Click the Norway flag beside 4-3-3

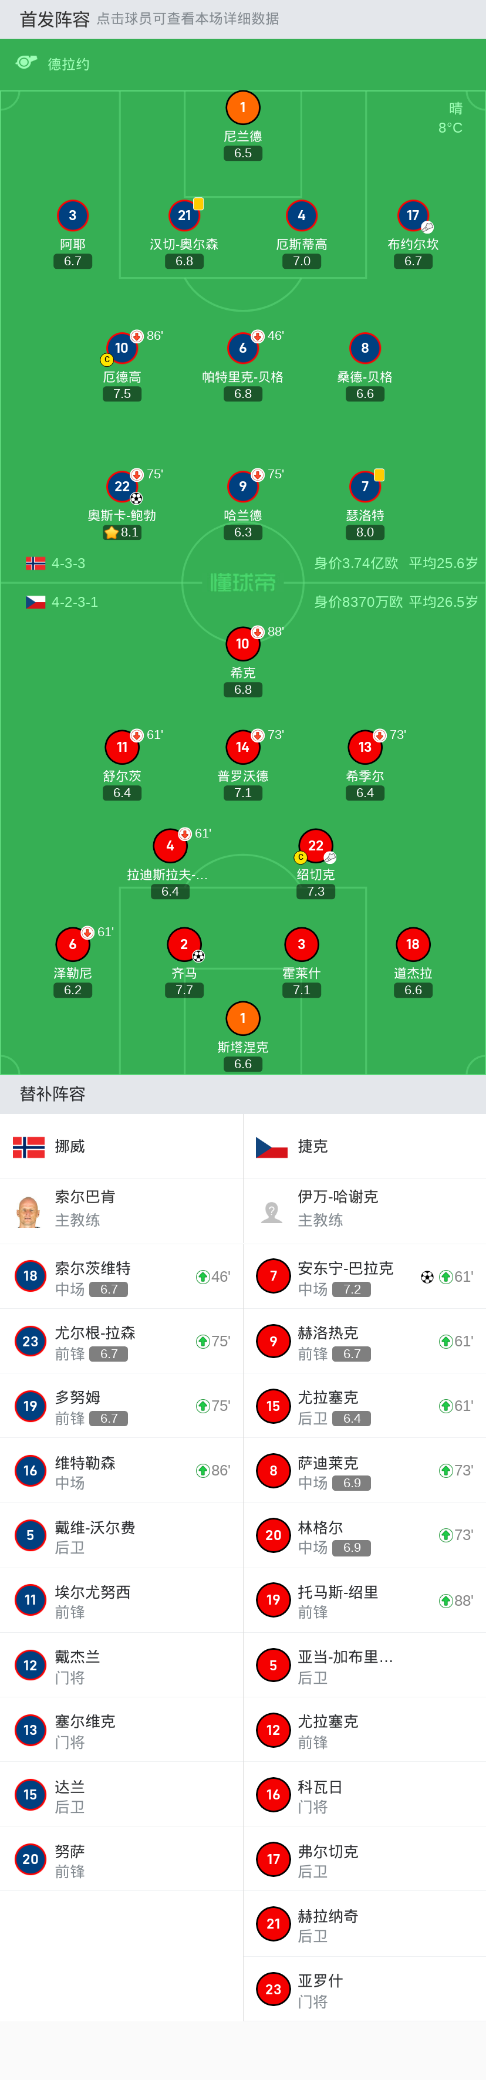tap(35, 563)
